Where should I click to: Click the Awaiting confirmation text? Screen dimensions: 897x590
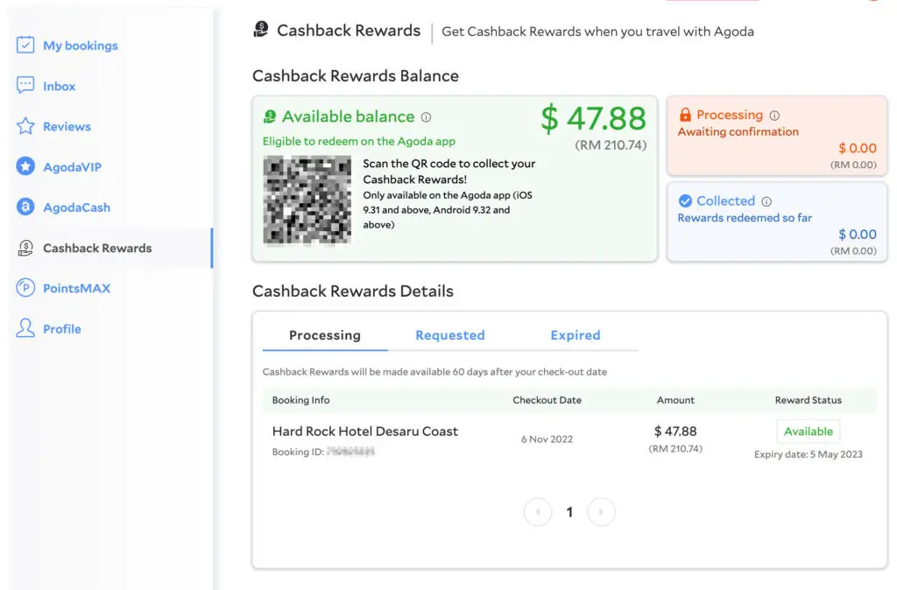coord(738,132)
